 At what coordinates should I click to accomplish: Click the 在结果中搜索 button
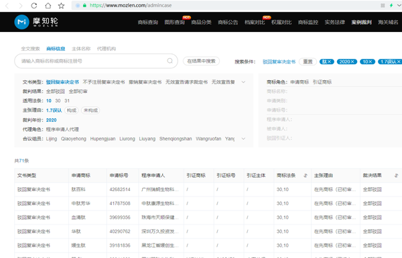pos(201,61)
